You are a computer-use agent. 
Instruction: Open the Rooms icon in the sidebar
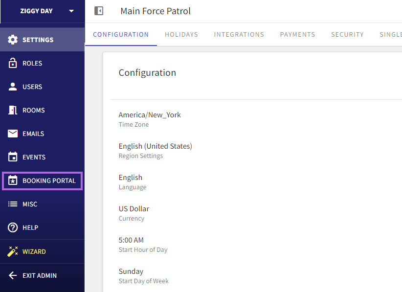tap(13, 110)
